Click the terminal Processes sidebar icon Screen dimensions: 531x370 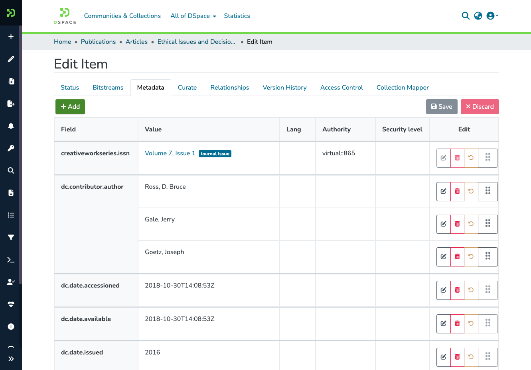tap(11, 260)
